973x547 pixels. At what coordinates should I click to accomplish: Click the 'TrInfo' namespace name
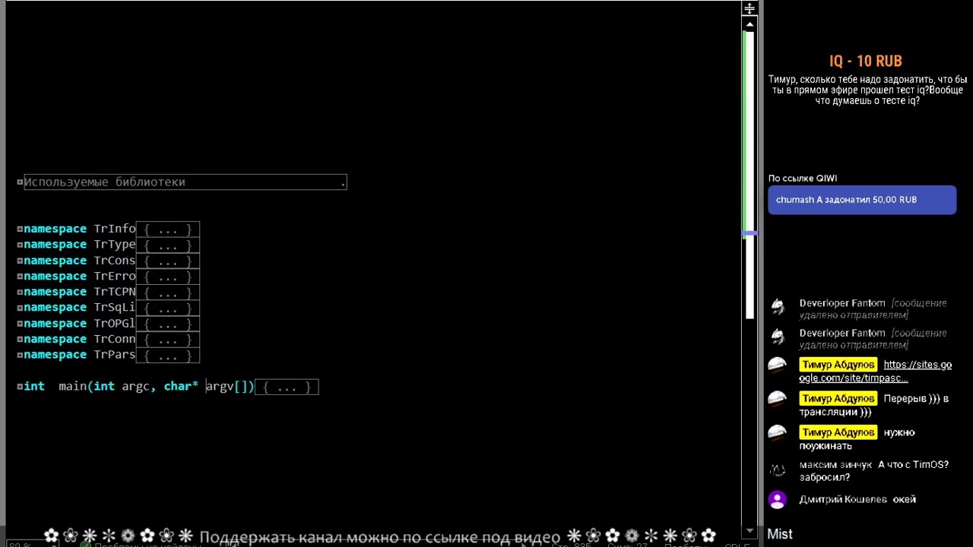pyautogui.click(x=115, y=229)
